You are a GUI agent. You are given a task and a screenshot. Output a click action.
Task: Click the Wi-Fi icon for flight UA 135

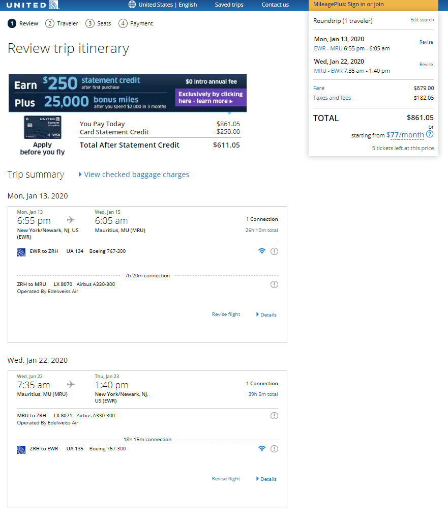[262, 448]
